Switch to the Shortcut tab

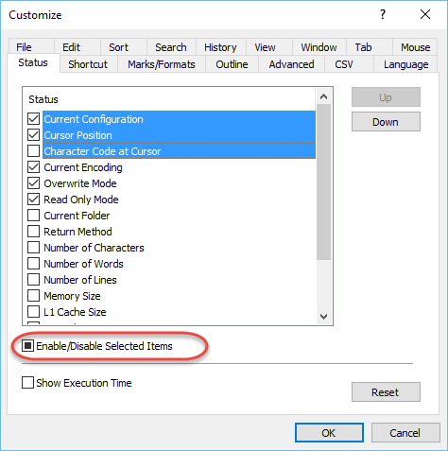click(88, 64)
